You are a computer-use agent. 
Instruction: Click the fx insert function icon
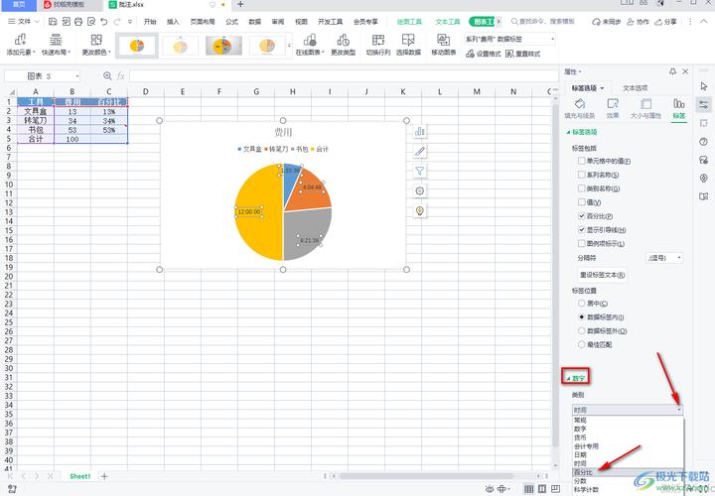coord(121,76)
